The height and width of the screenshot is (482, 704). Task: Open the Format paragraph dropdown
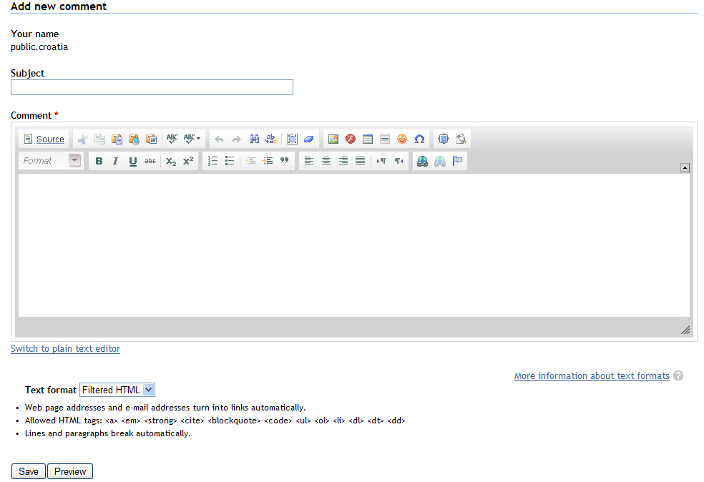pyautogui.click(x=52, y=161)
